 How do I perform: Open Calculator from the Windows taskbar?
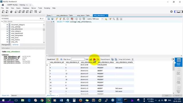click(74, 100)
